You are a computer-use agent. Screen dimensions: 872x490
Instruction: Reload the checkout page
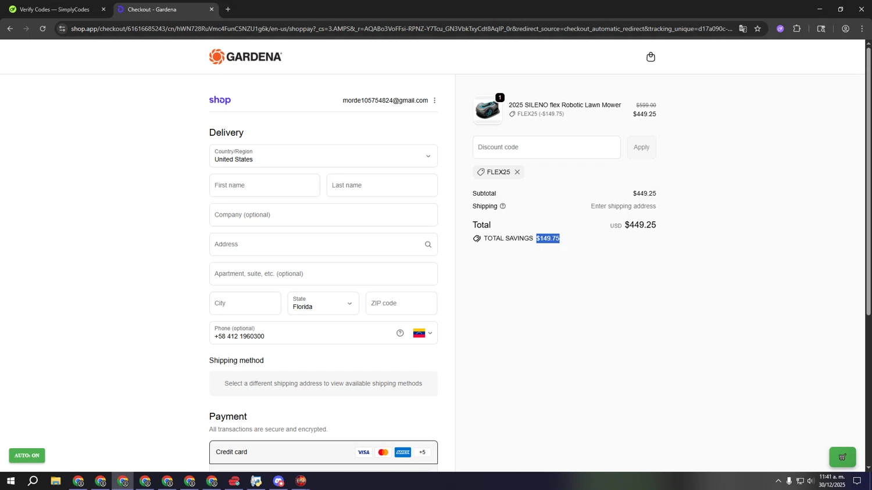tap(42, 28)
